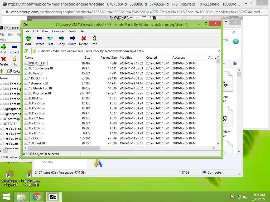Open the Tools menu
The height and width of the screenshot is (202, 270).
pos(72,31)
